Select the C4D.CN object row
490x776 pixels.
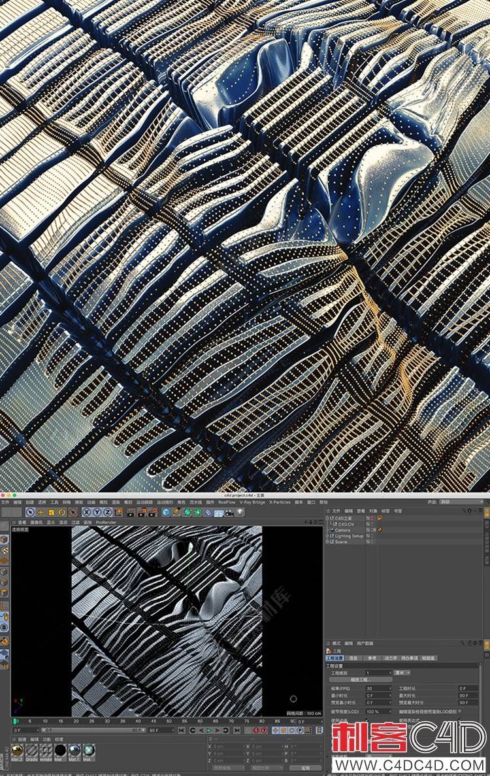[346, 524]
